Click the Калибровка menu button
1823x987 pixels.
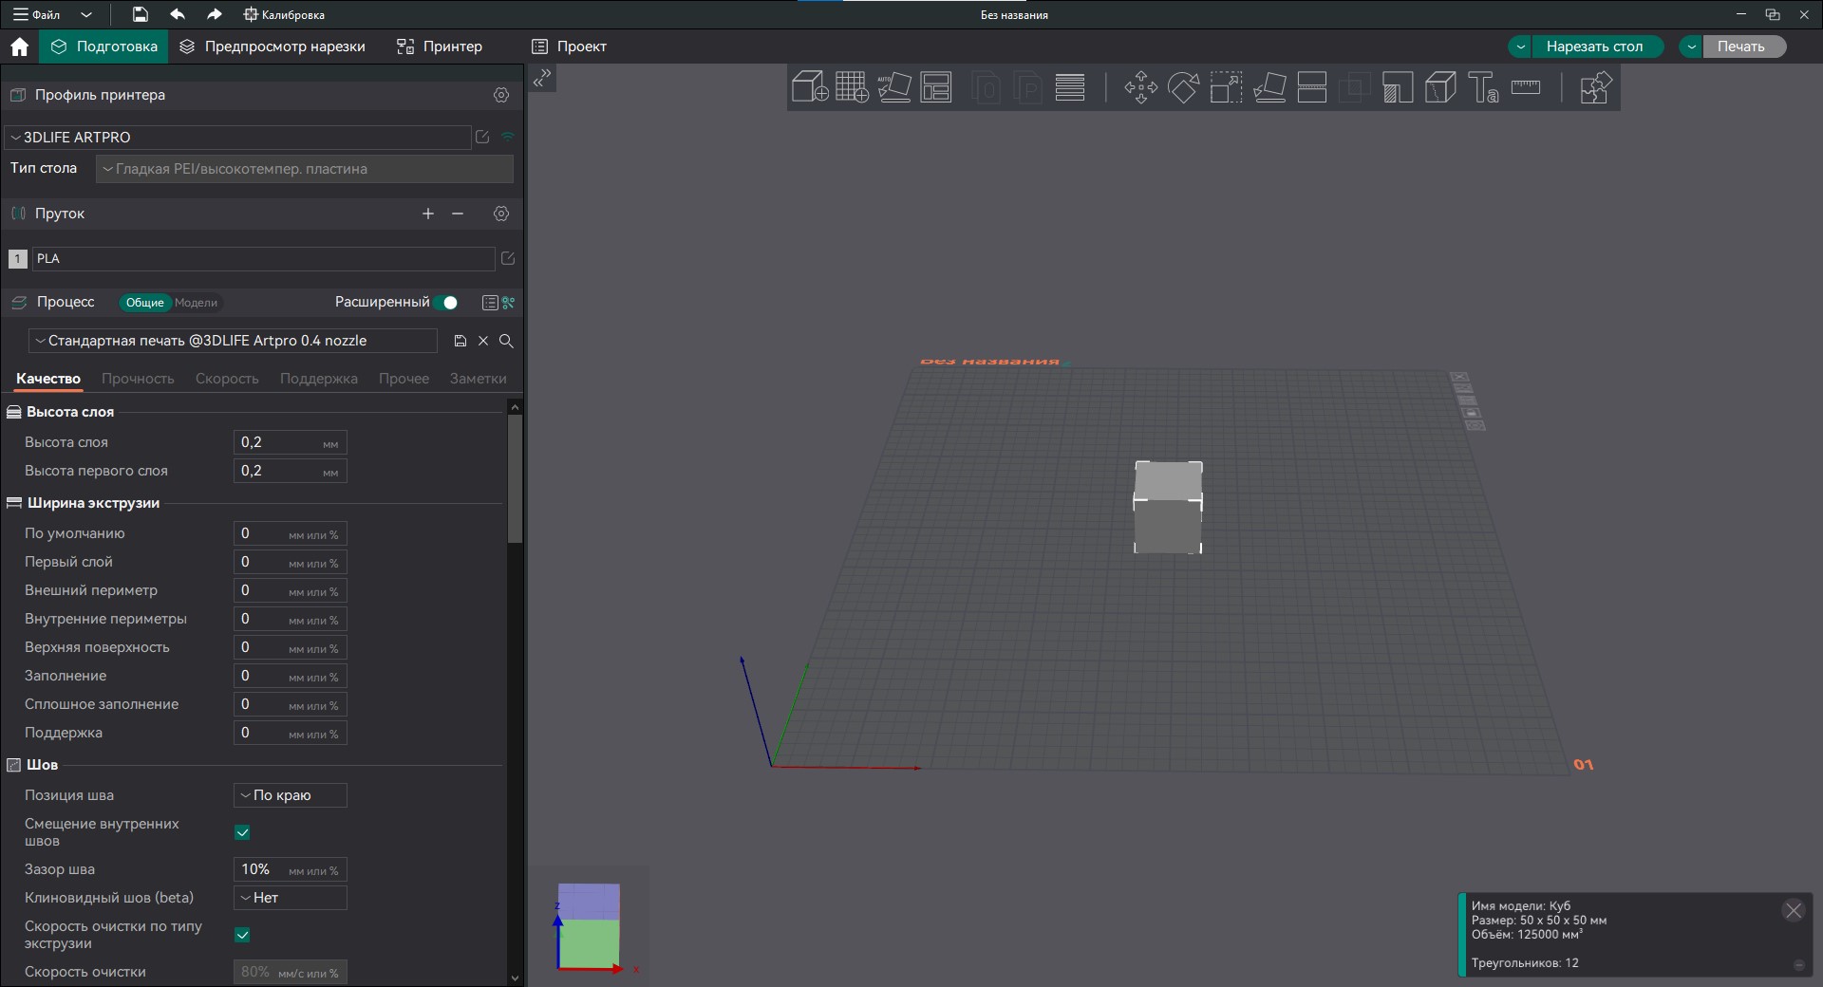pos(284,14)
